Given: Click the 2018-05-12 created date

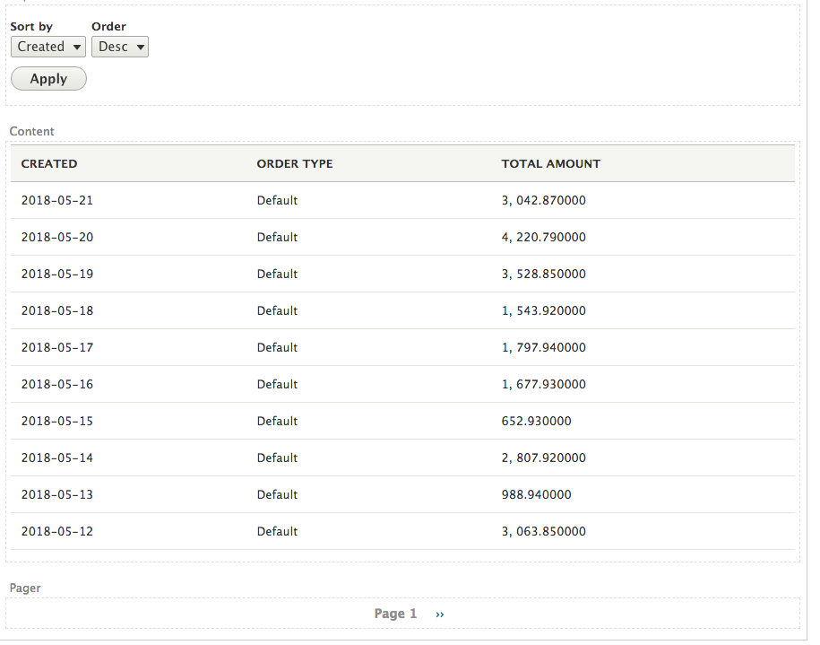Looking at the screenshot, I should coord(57,531).
